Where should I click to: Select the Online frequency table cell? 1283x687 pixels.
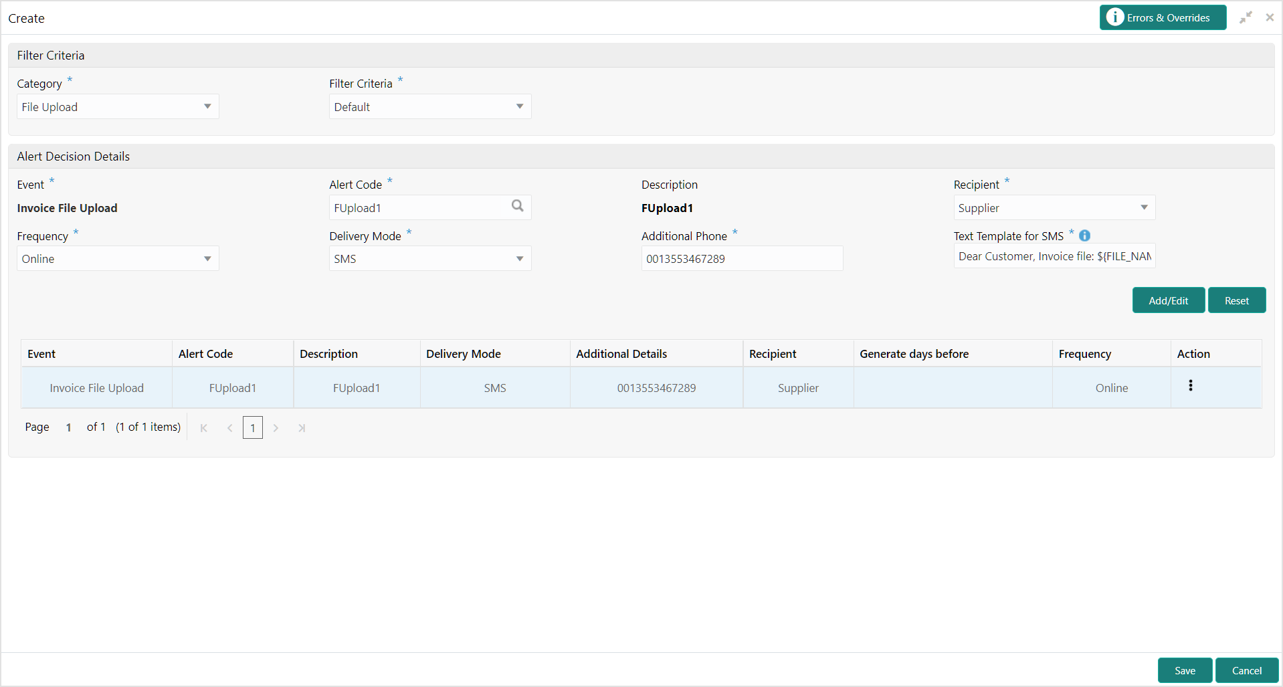[x=1112, y=388]
